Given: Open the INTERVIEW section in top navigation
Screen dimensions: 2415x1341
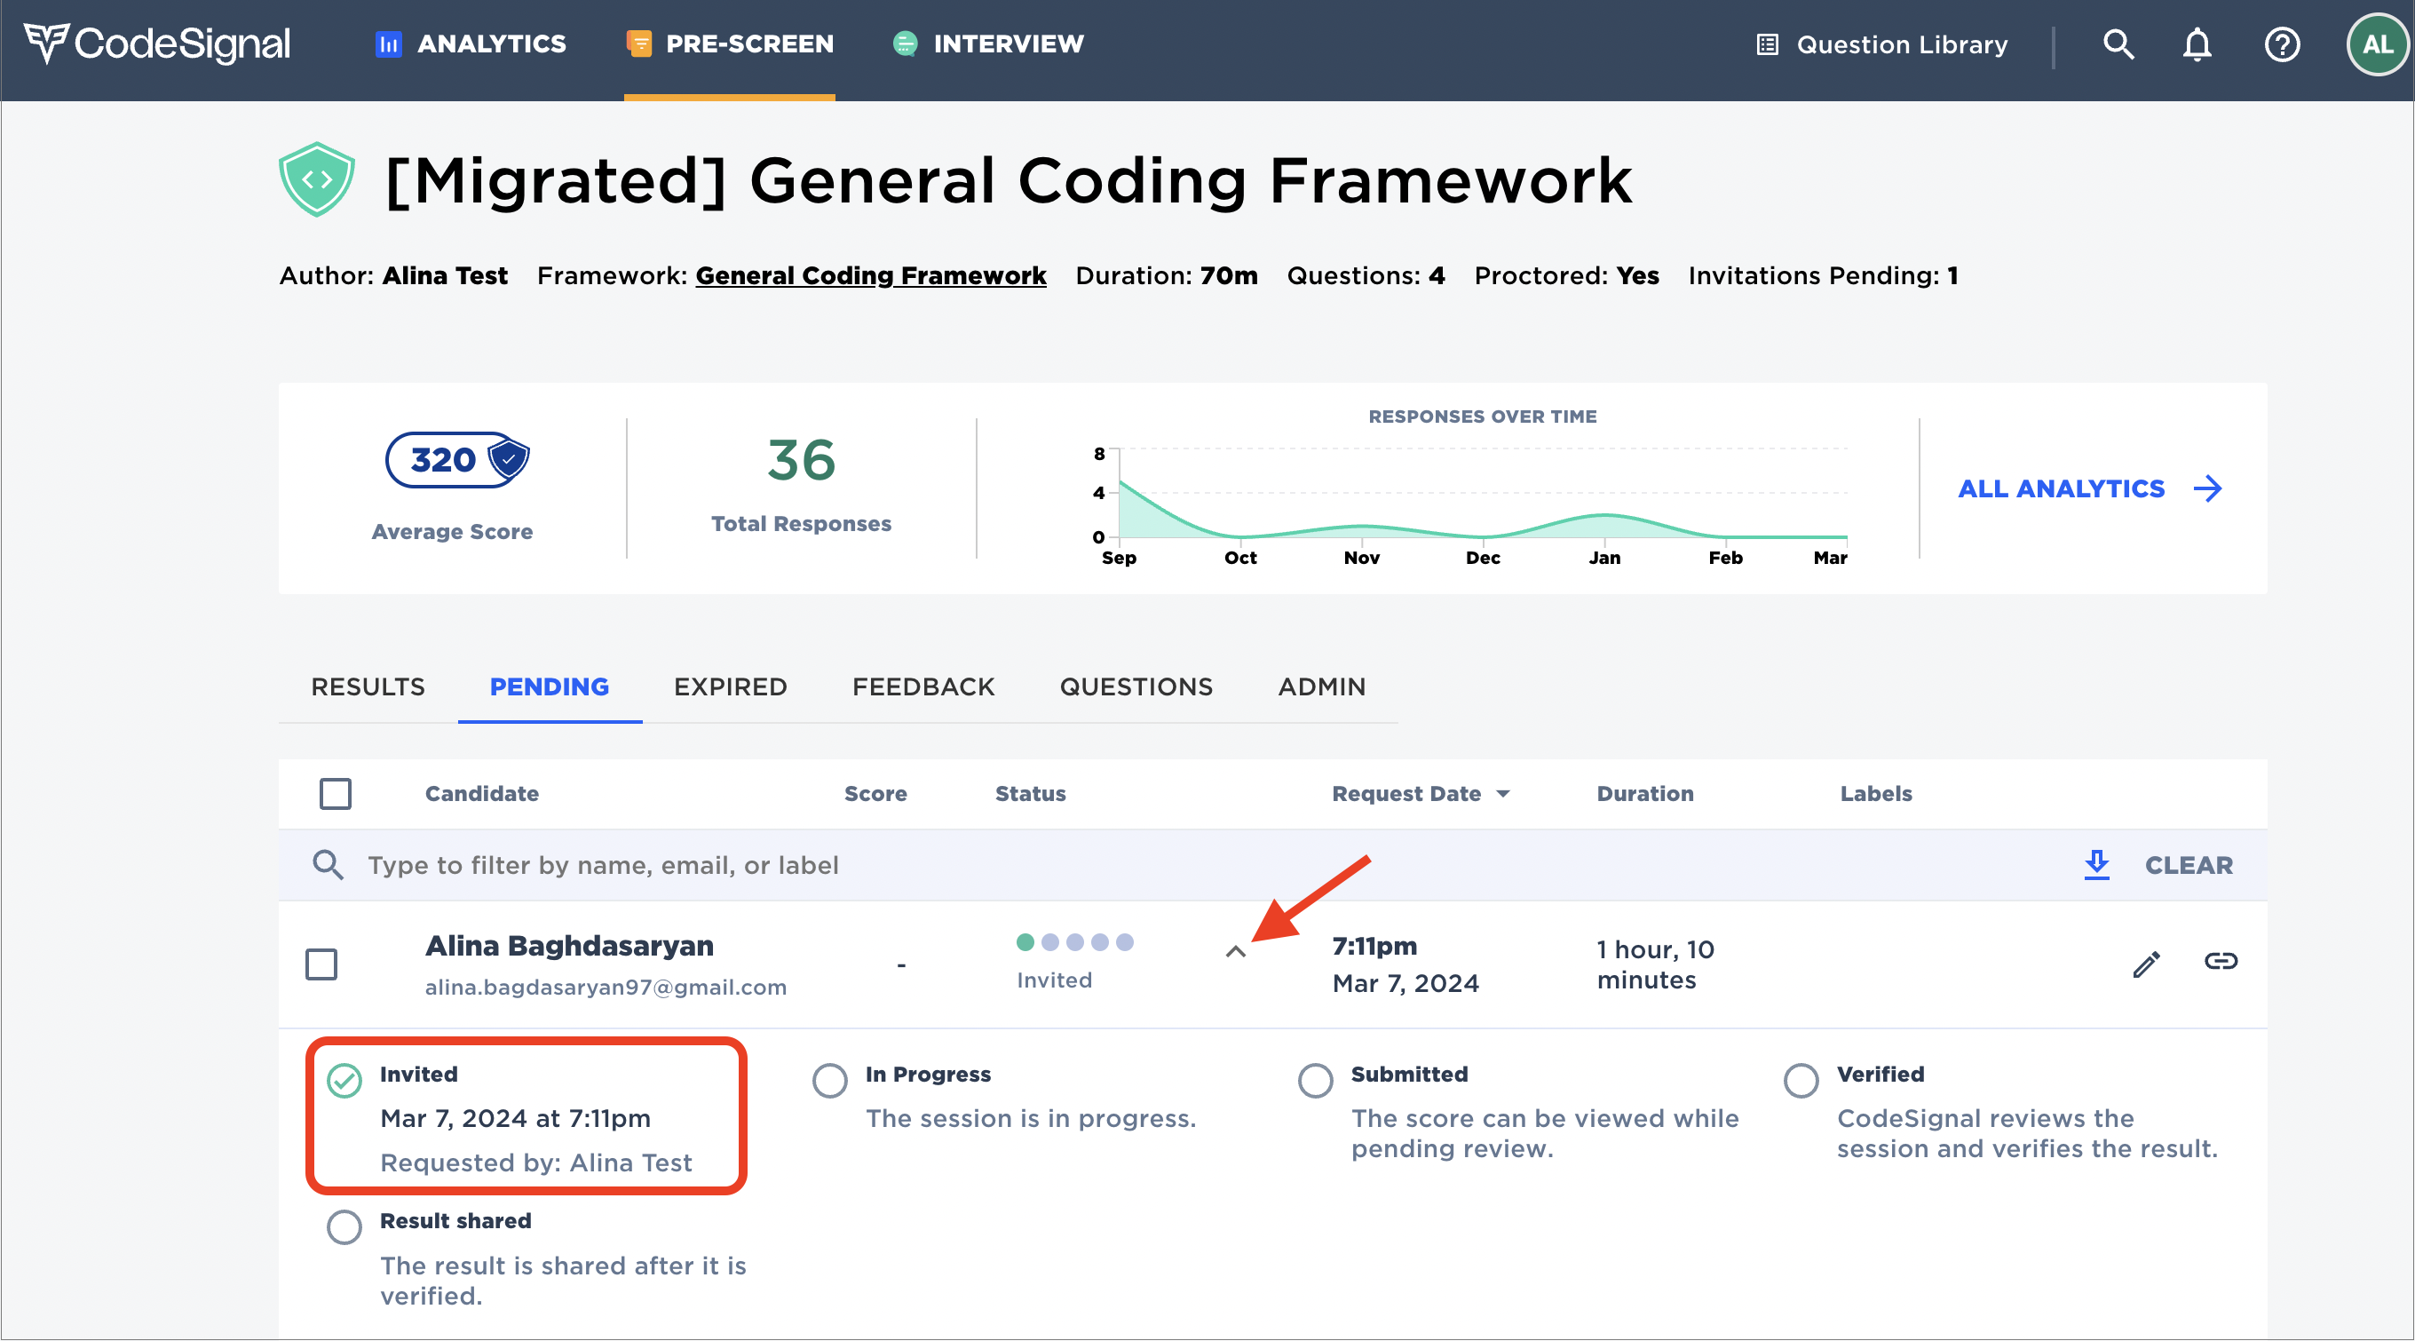Looking at the screenshot, I should 987,44.
